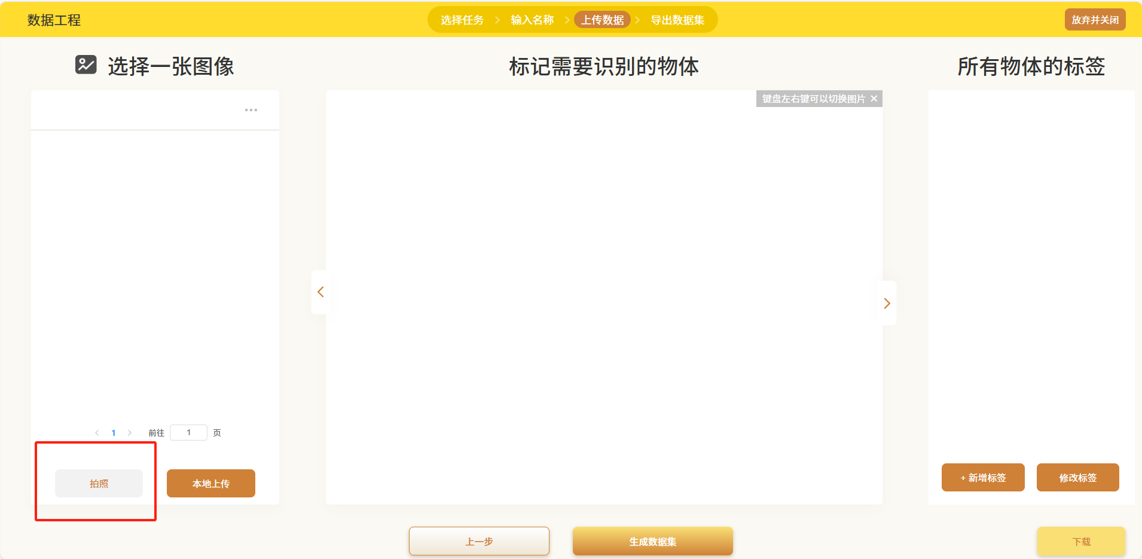1142x559 pixels.
Task: Go to next page in pagination
Action: pos(130,433)
